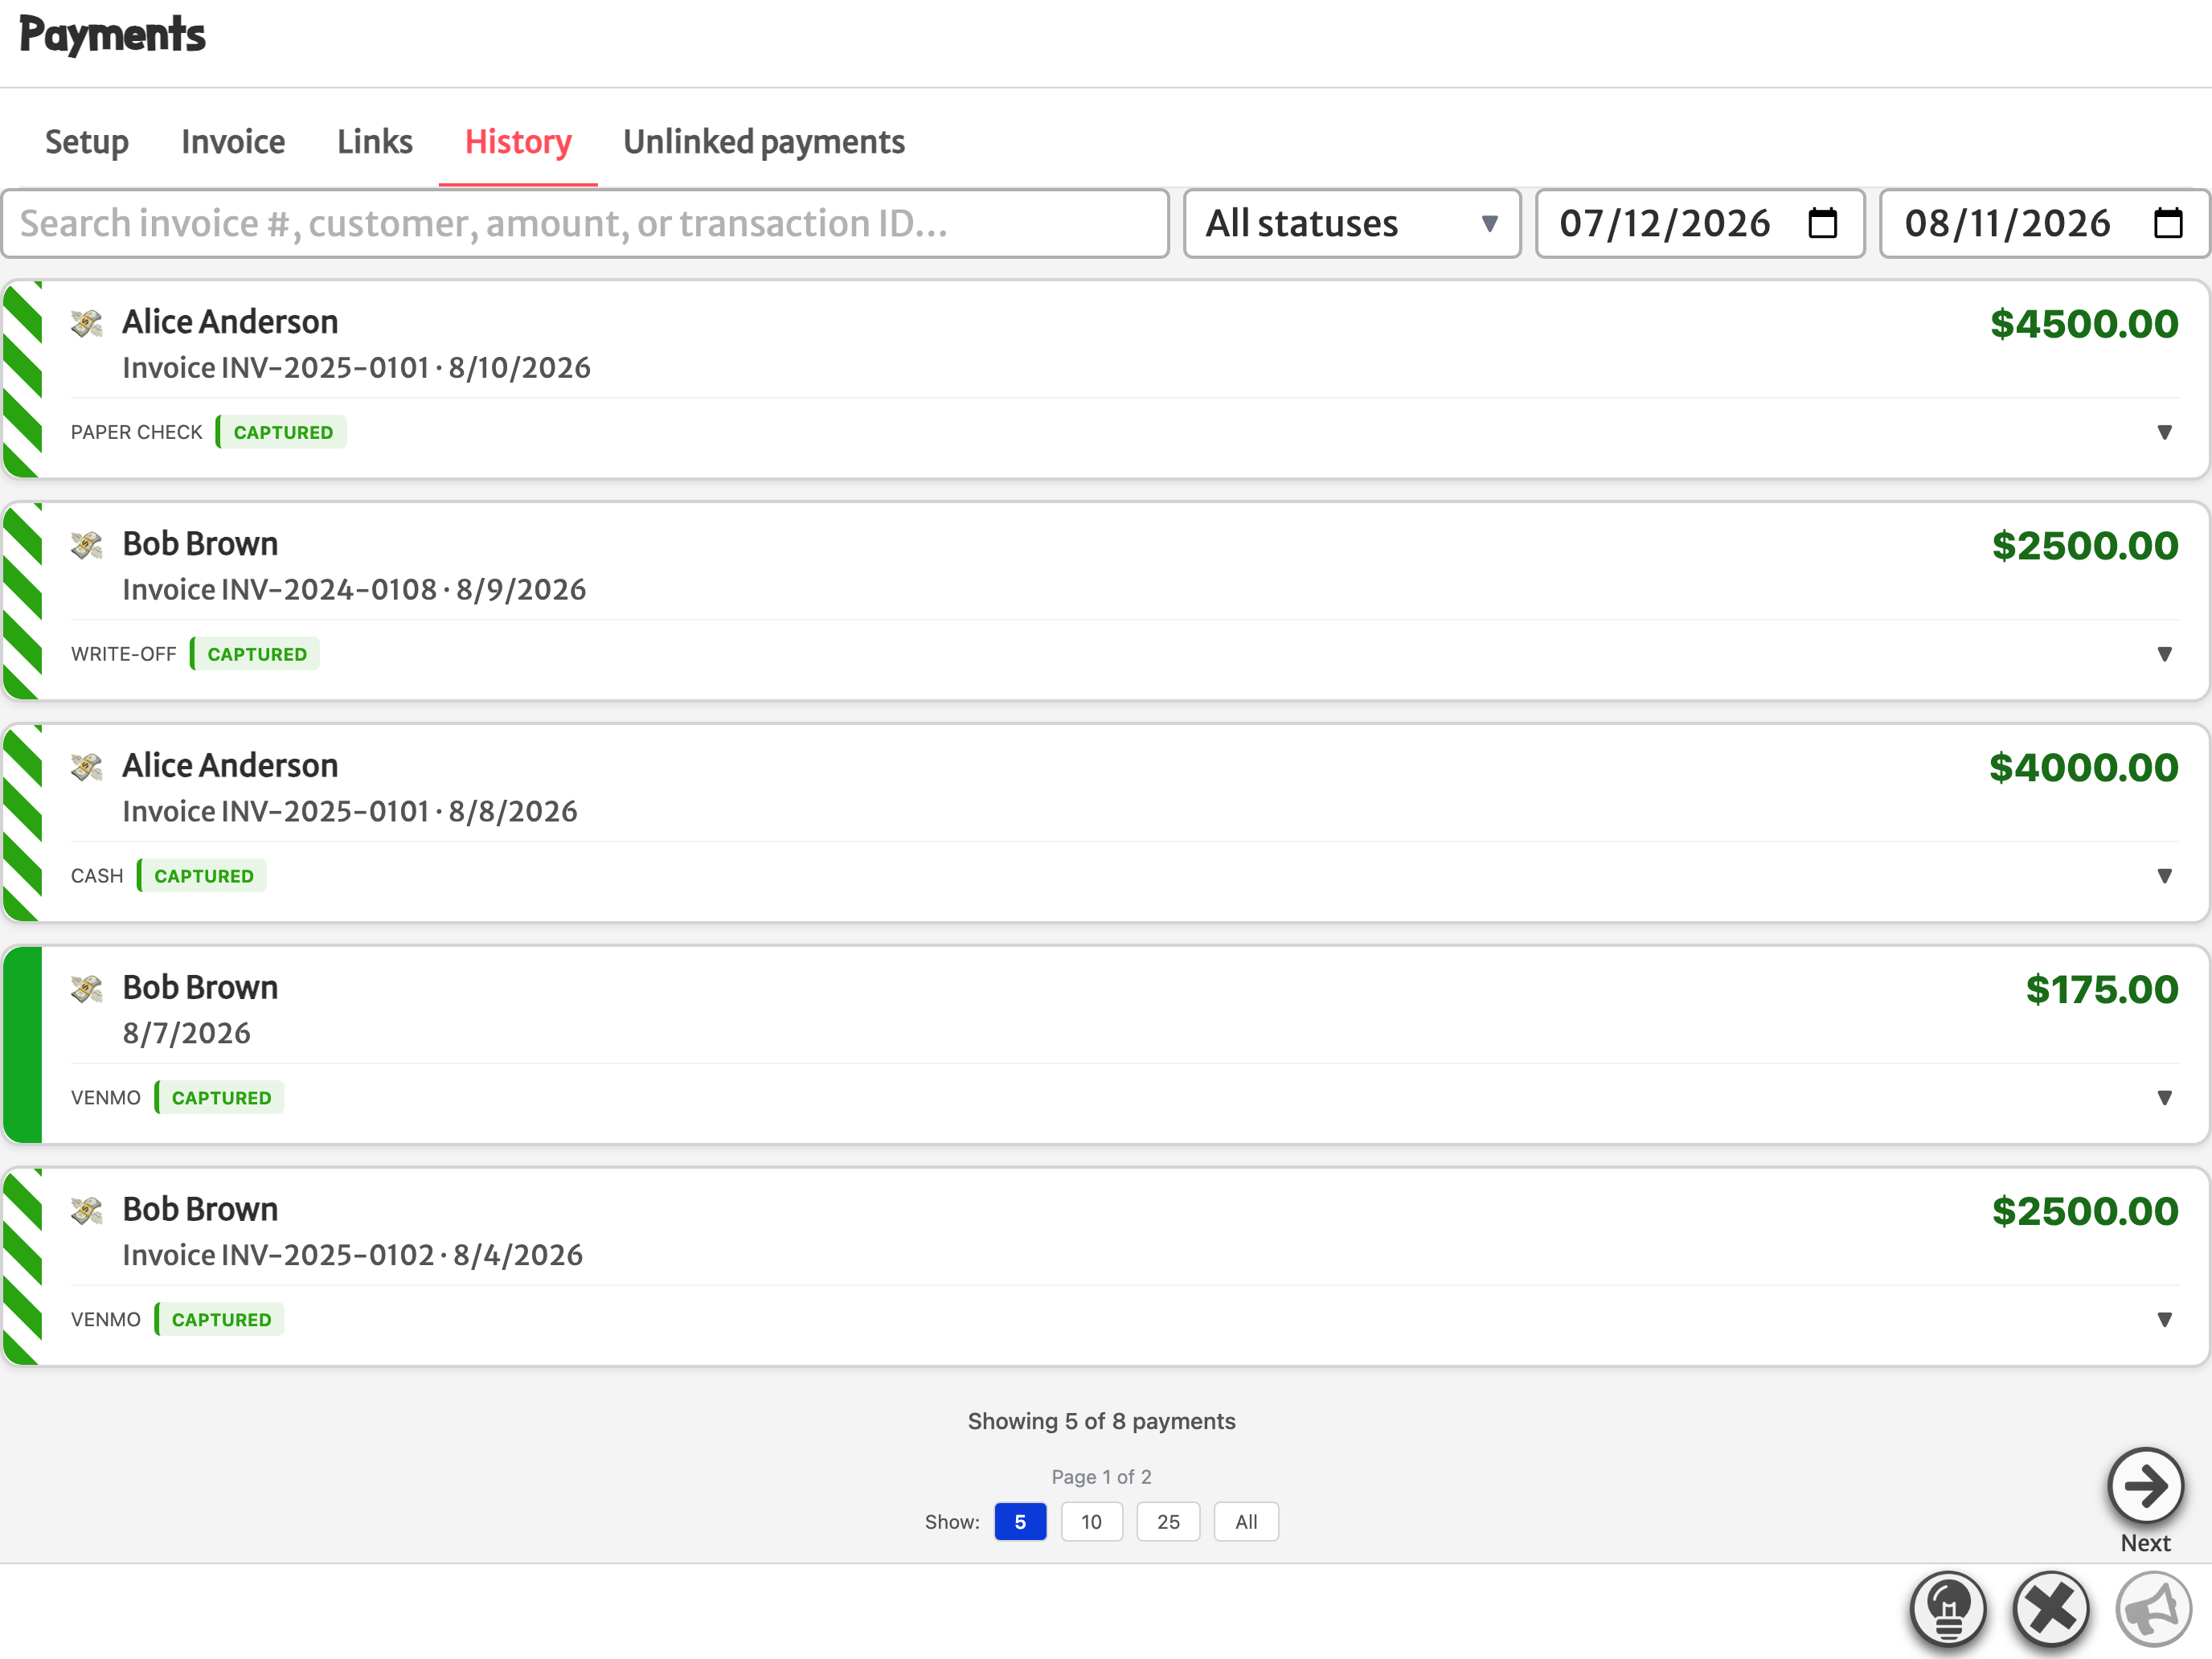Click the Next label under arrow
Screen dimensions: 2212x1659
[2145, 1543]
